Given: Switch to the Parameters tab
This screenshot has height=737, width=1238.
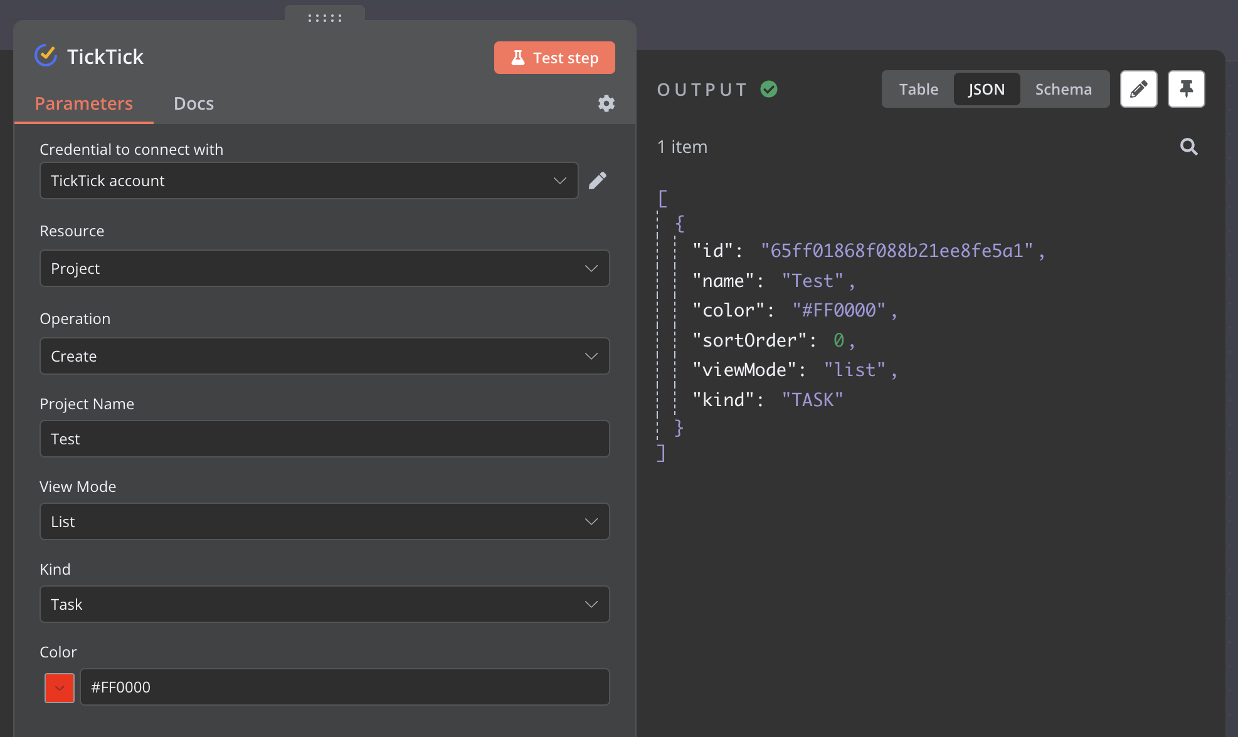Looking at the screenshot, I should click(83, 103).
